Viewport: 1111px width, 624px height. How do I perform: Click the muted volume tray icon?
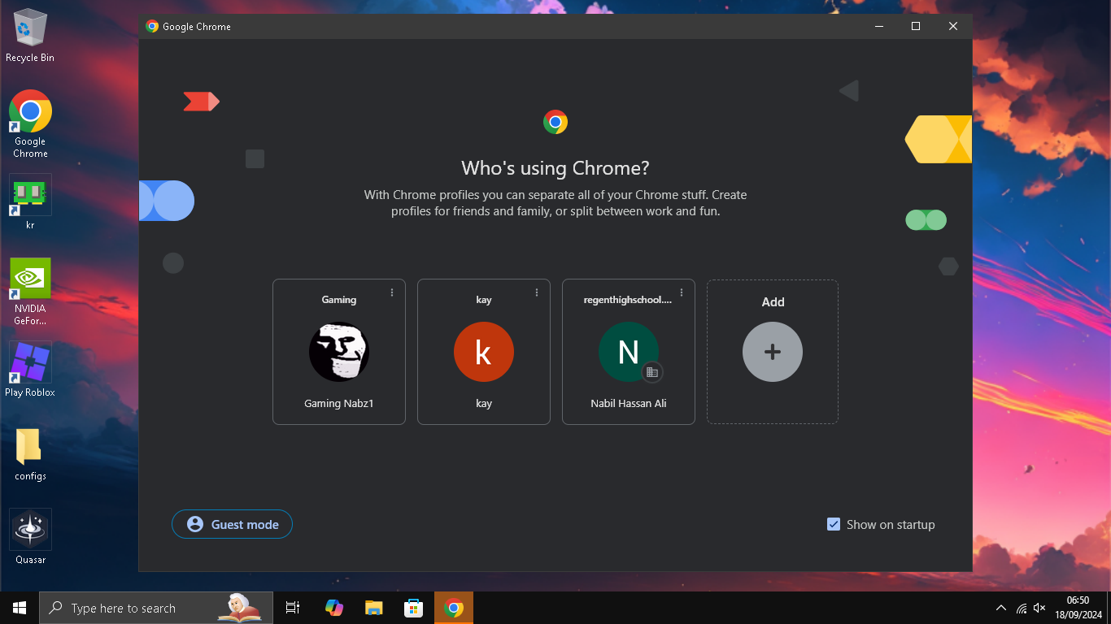tap(1039, 608)
